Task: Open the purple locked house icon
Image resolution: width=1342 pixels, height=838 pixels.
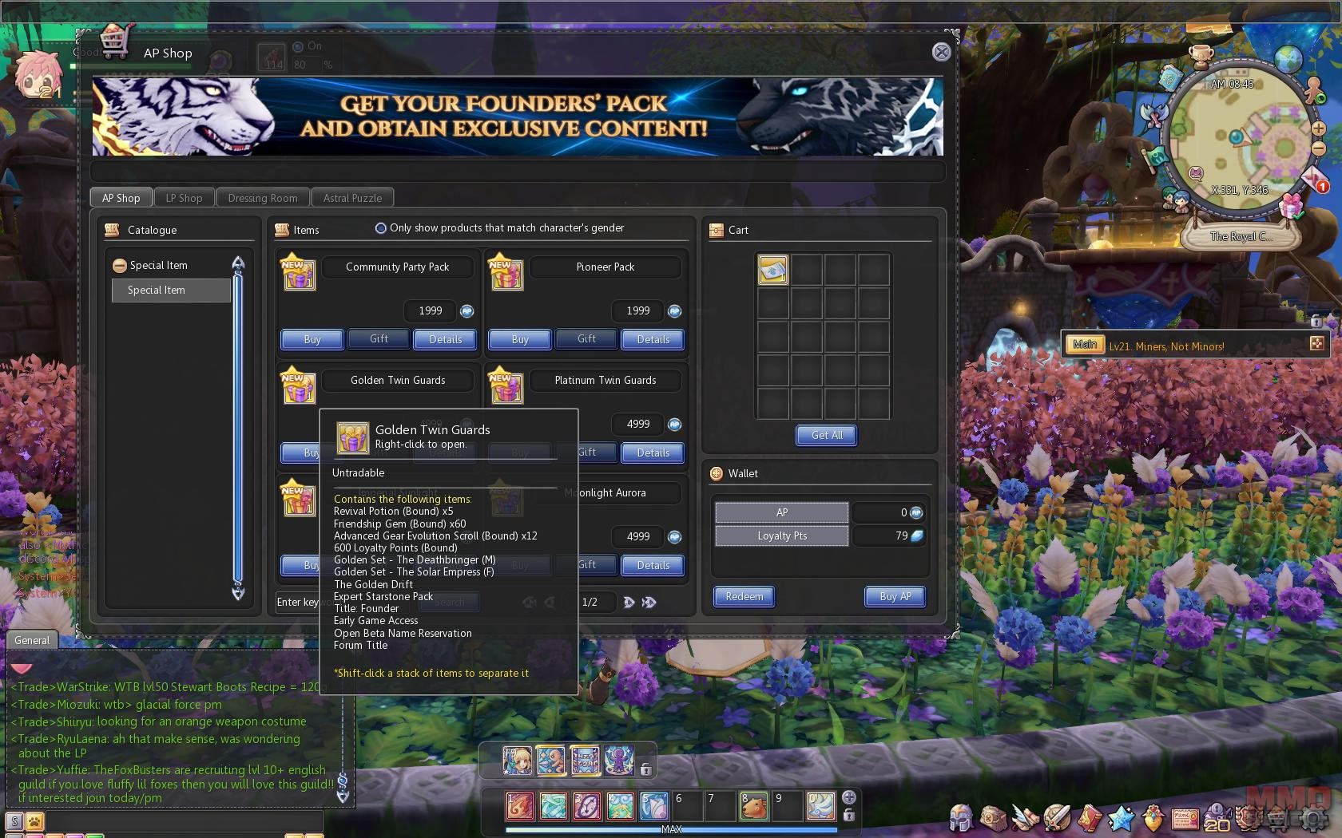Action: [1217, 818]
